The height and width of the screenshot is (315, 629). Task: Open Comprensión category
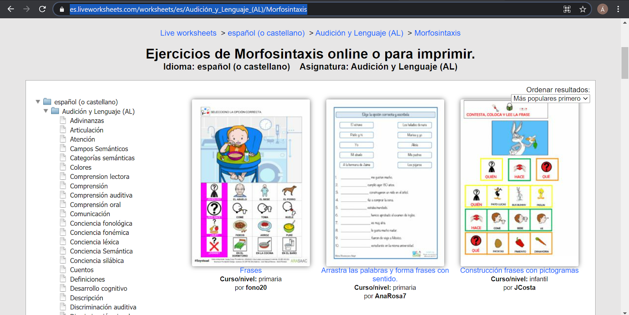pyautogui.click(x=89, y=186)
